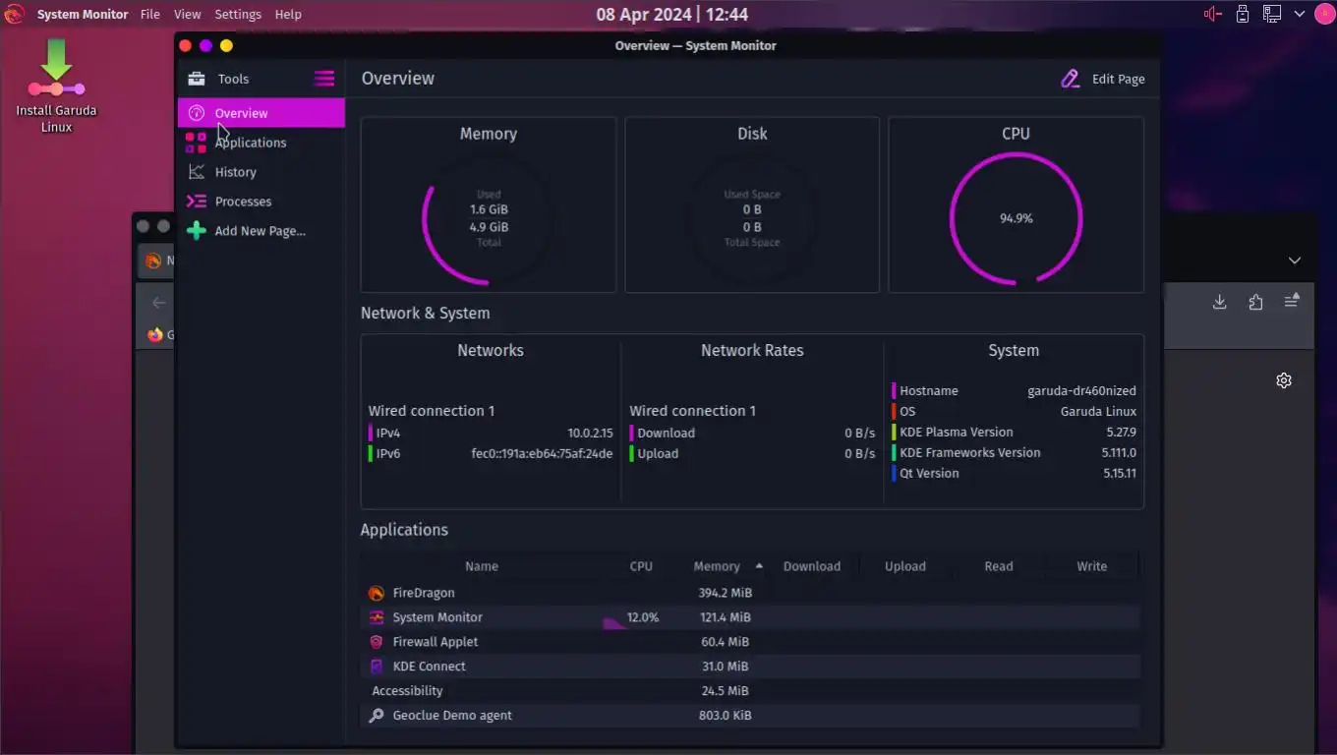Screen dimensions: 1337x755
Task: Click the IPv4 address 10.0.2.15
Action: pos(590,433)
